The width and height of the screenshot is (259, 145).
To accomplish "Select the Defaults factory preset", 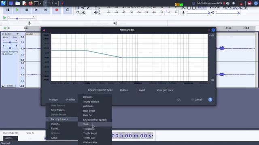I will [x=95, y=97].
